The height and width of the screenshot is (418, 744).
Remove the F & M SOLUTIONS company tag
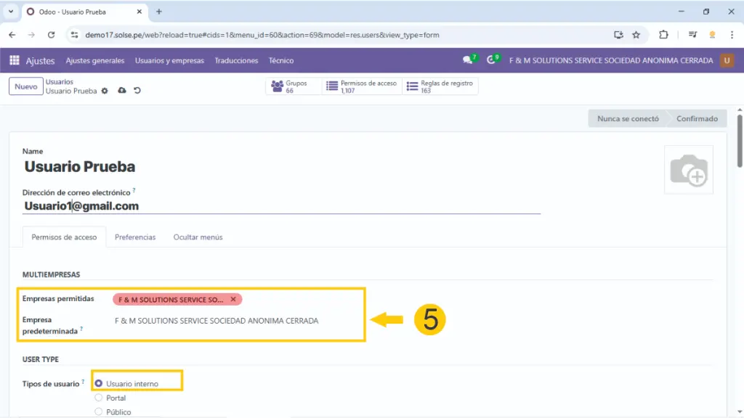click(x=233, y=299)
